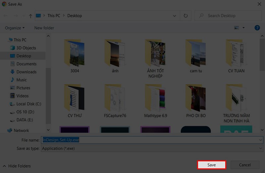
Task: Open Pictures in navigation pane
Action: coord(23,88)
